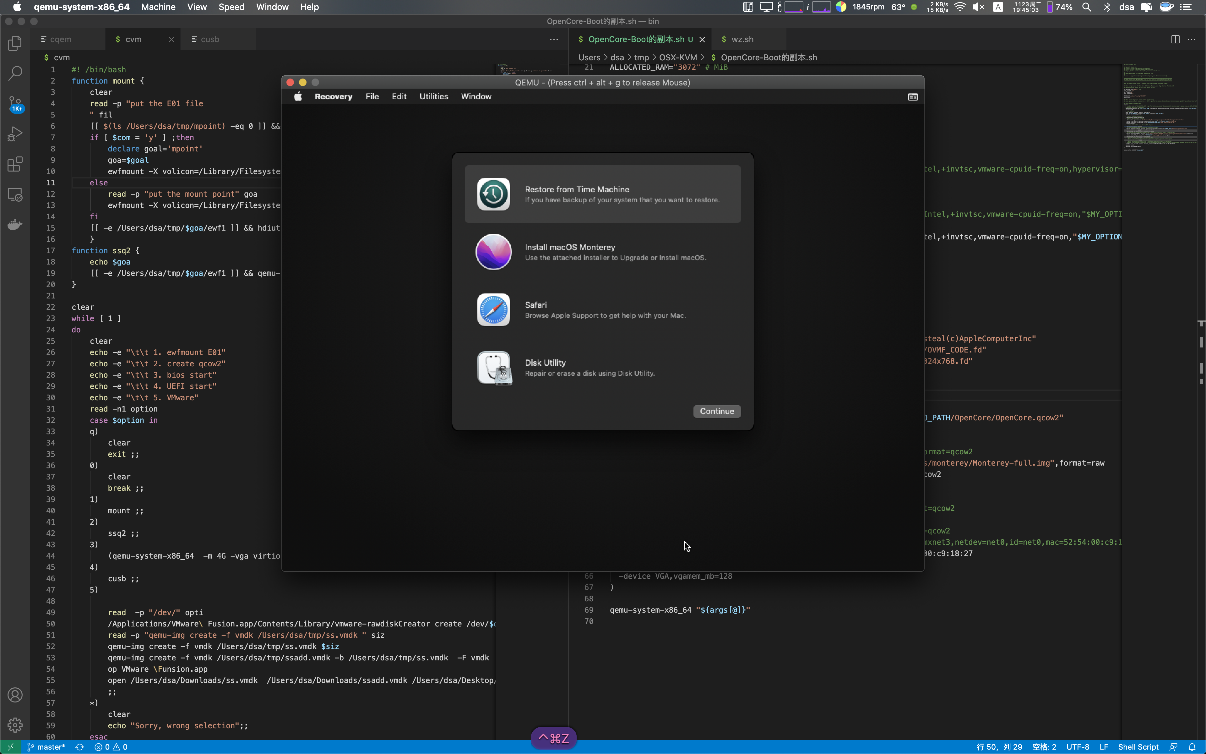Click the tmp breadcrumb segment
The image size is (1206, 754).
(x=641, y=57)
